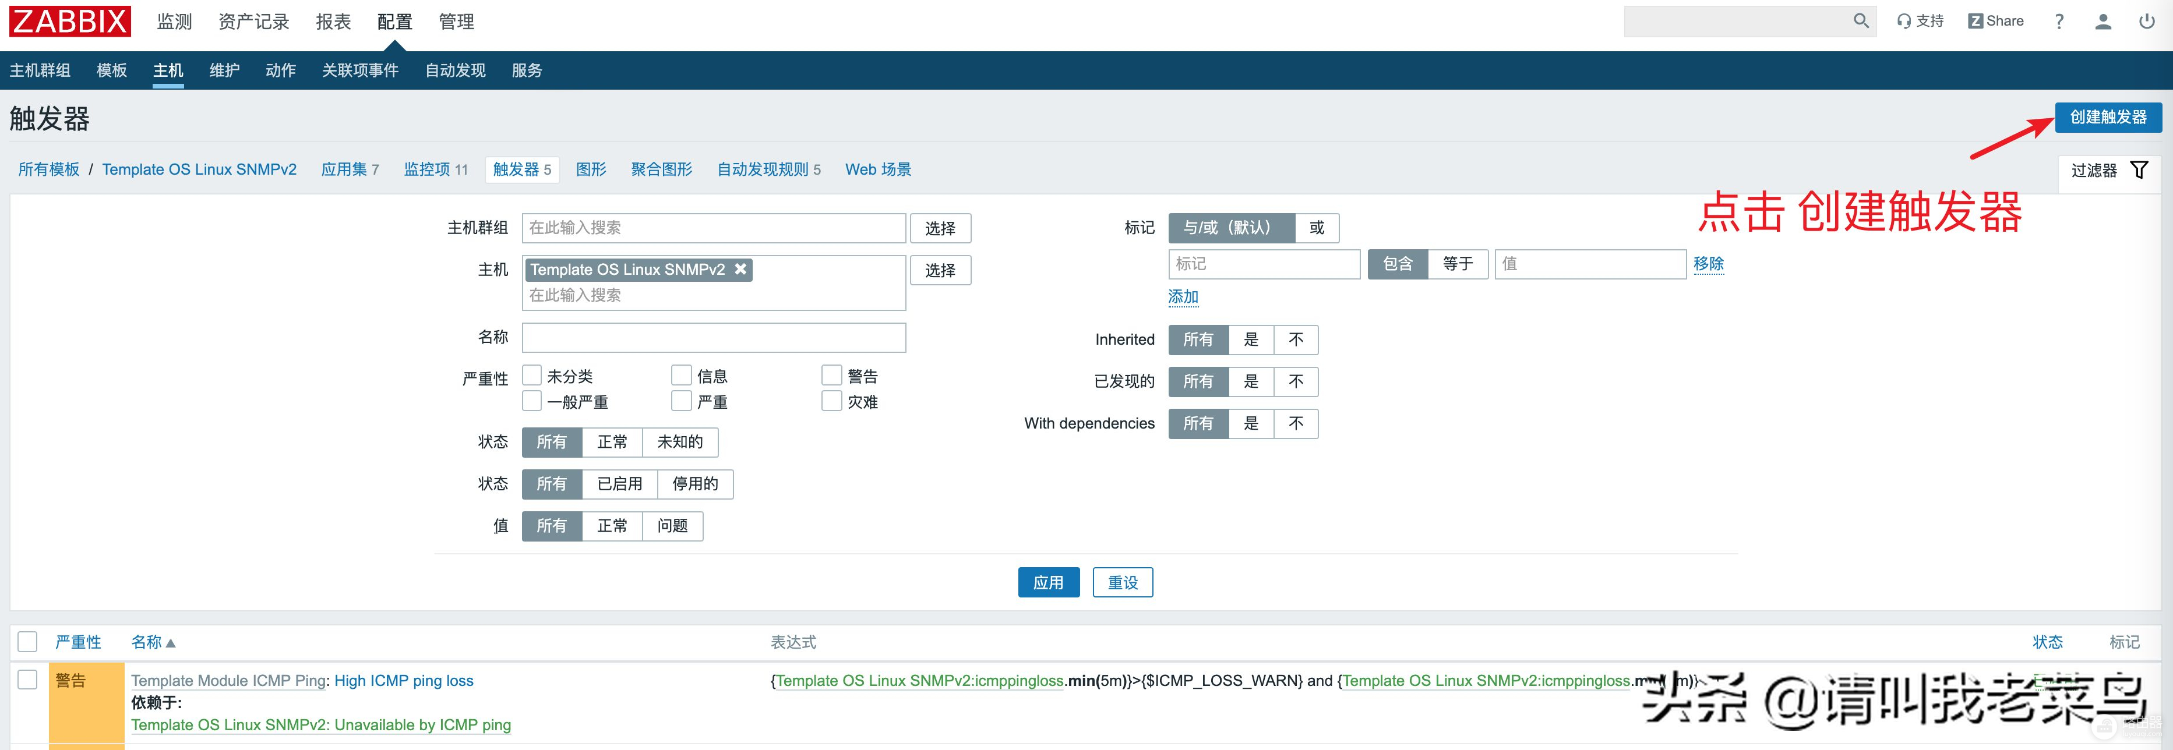The width and height of the screenshot is (2173, 750).
Task: Open the 监测 top menu
Action: coord(175,22)
